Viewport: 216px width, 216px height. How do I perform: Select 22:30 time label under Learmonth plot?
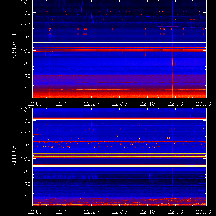tap(119, 104)
